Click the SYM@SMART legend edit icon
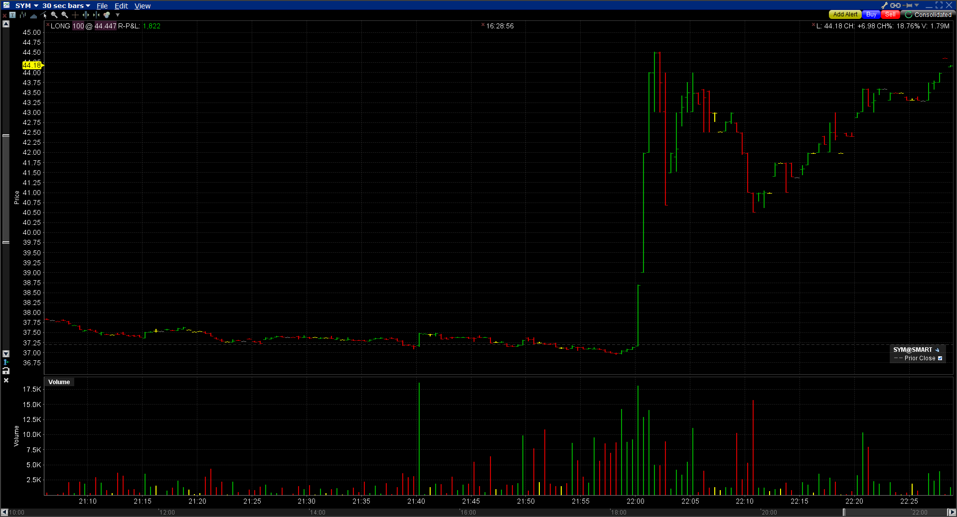 [937, 350]
